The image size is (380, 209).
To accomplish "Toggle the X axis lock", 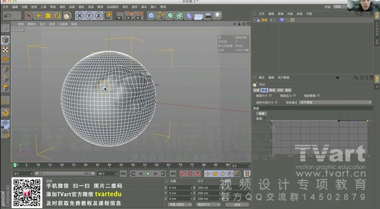I will [80, 16].
